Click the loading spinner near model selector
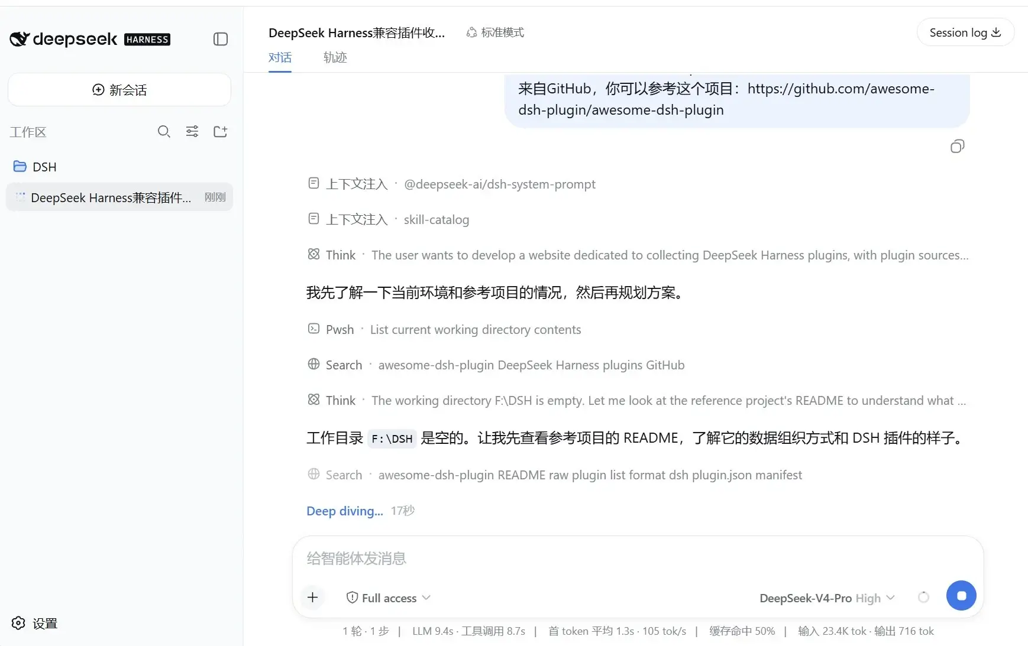Image resolution: width=1028 pixels, height=646 pixels. [923, 598]
